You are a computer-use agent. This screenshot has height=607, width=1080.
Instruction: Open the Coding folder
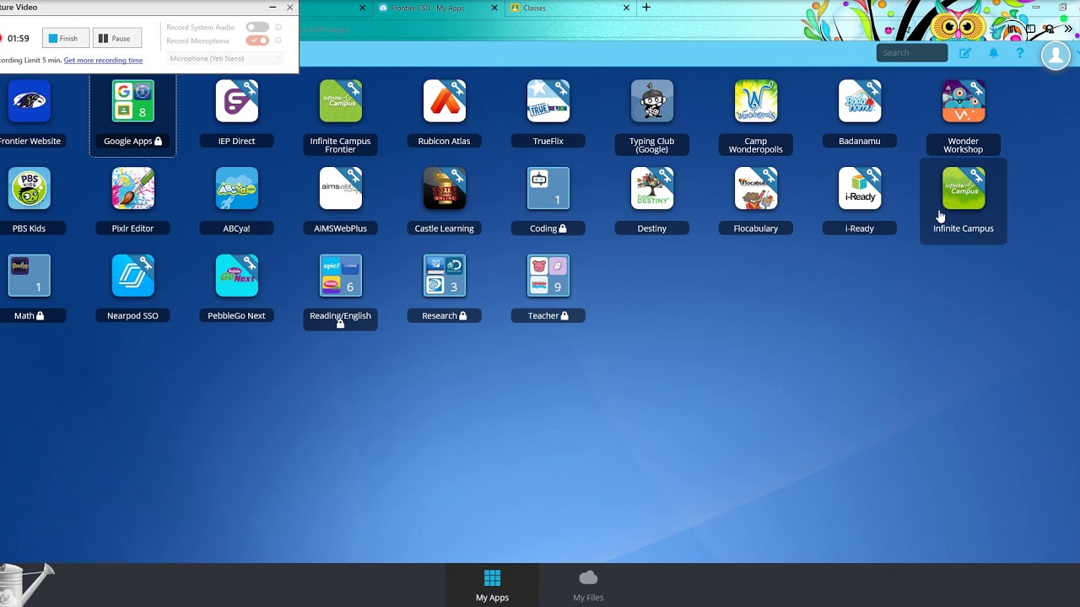click(x=548, y=188)
